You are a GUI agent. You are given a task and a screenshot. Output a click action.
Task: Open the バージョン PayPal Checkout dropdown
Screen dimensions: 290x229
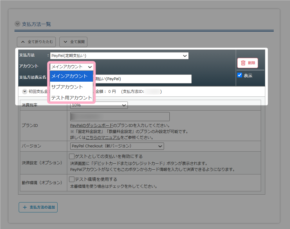point(117,146)
